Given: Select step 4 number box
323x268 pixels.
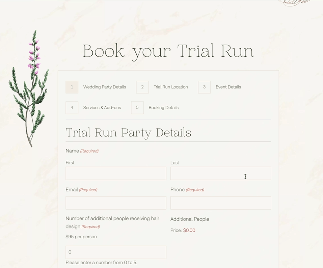Looking at the screenshot, I should pos(72,108).
